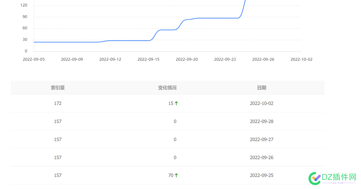Select date 2022-09-25 in the table
This screenshot has width=361, height=189.
pos(261,175)
